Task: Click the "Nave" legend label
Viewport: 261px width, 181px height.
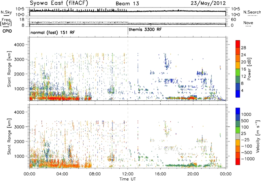Action: [248, 23]
